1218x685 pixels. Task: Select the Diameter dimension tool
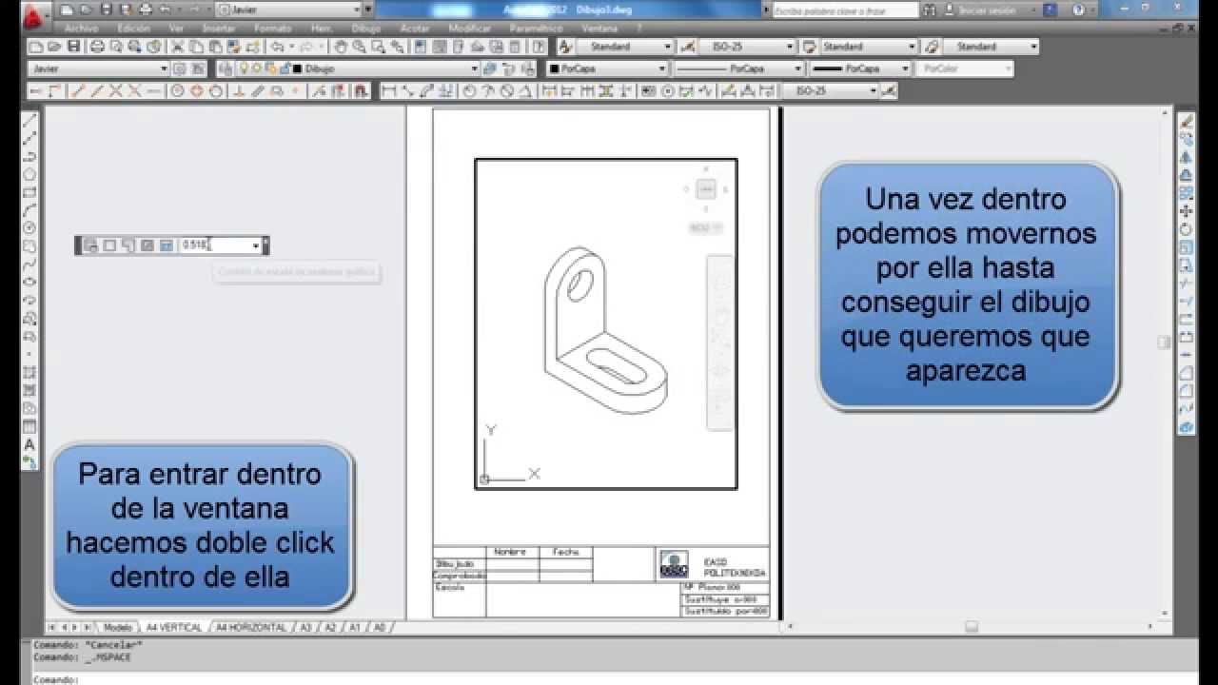[x=507, y=91]
